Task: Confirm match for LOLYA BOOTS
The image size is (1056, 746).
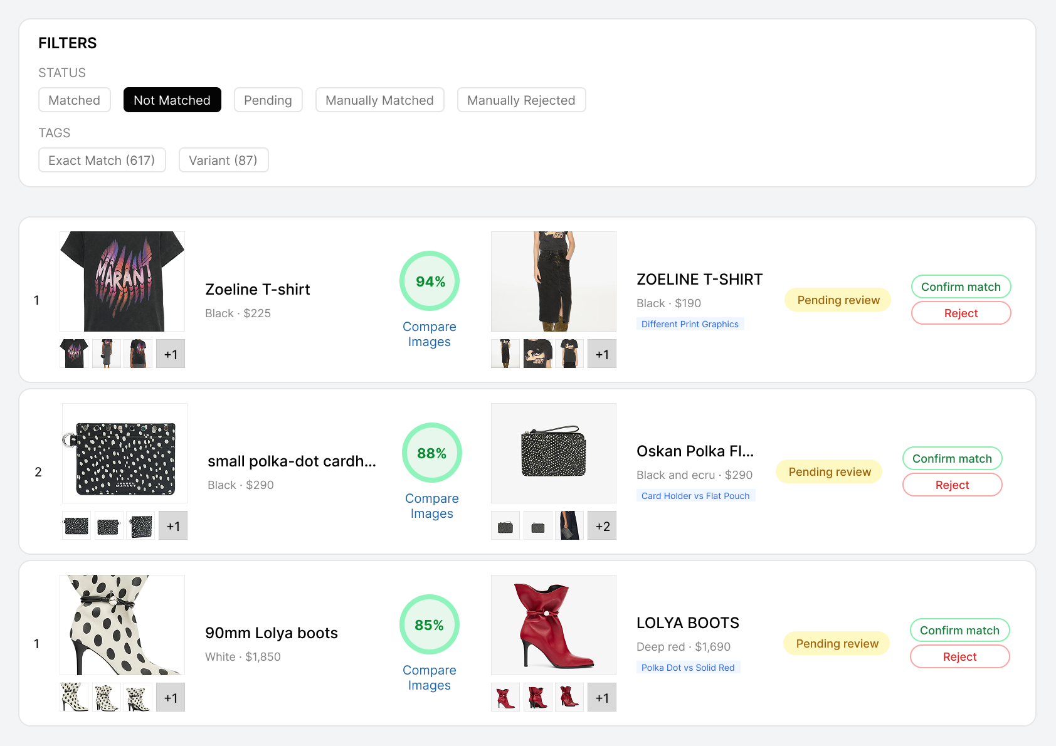Action: [959, 630]
